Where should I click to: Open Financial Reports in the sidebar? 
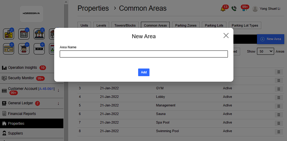click(x=22, y=114)
